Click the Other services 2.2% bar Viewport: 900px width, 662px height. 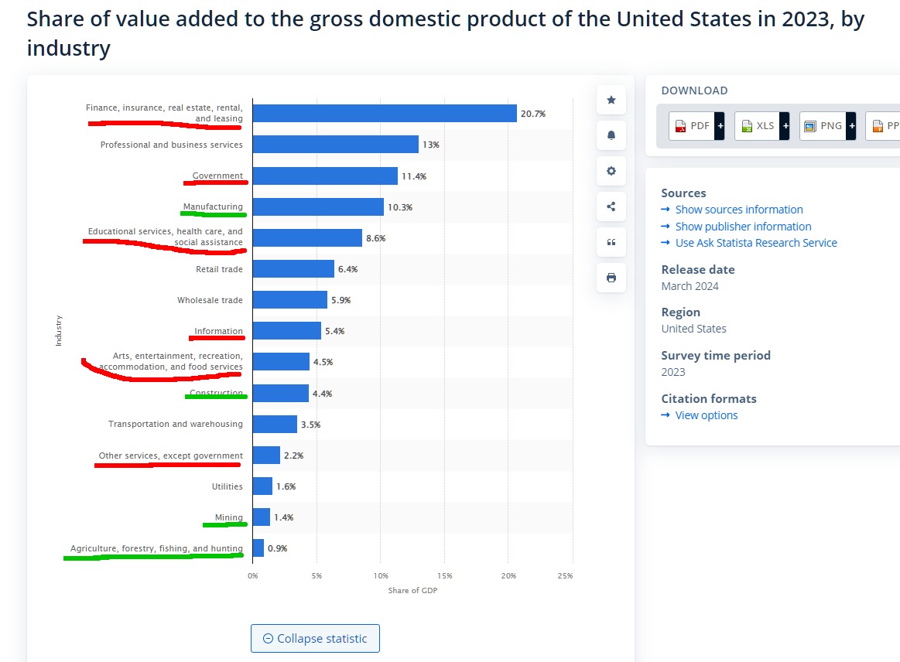pos(266,456)
